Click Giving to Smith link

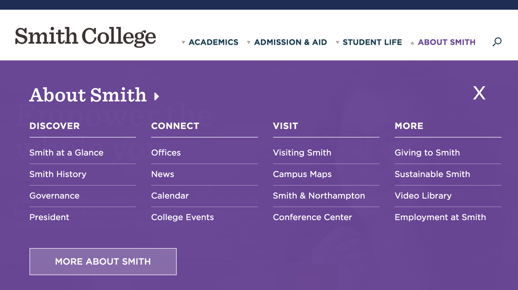pos(427,153)
